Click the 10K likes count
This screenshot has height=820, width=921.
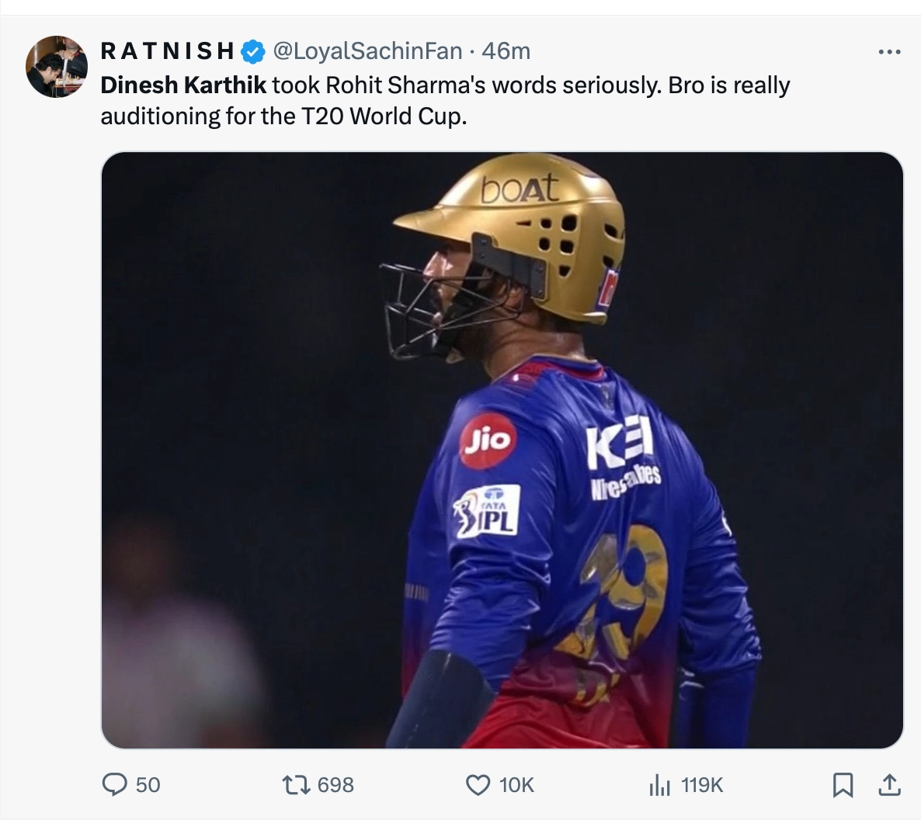tap(516, 785)
